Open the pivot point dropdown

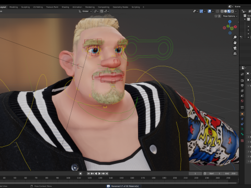[x=96, y=11]
